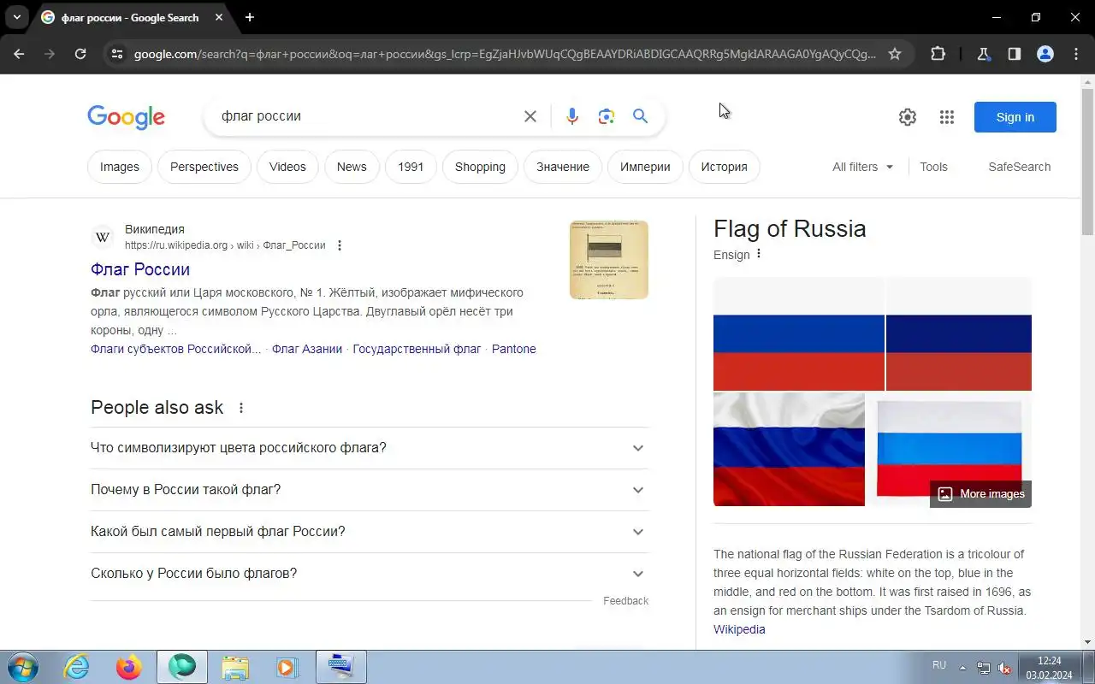This screenshot has height=684, width=1095.
Task: Launch Internet Explorer from taskbar
Action: 77,667
